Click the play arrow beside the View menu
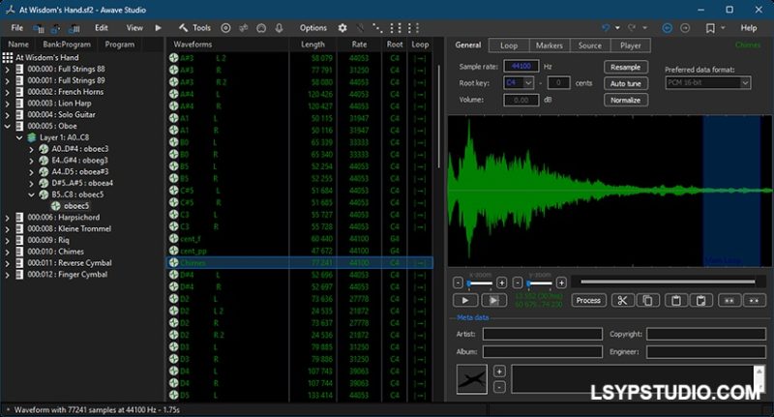 point(158,28)
